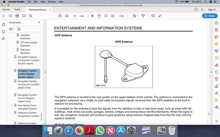The width and height of the screenshot is (220, 137).
Task: Open Fill & Sign tool in right pane
Action: click(216, 86)
